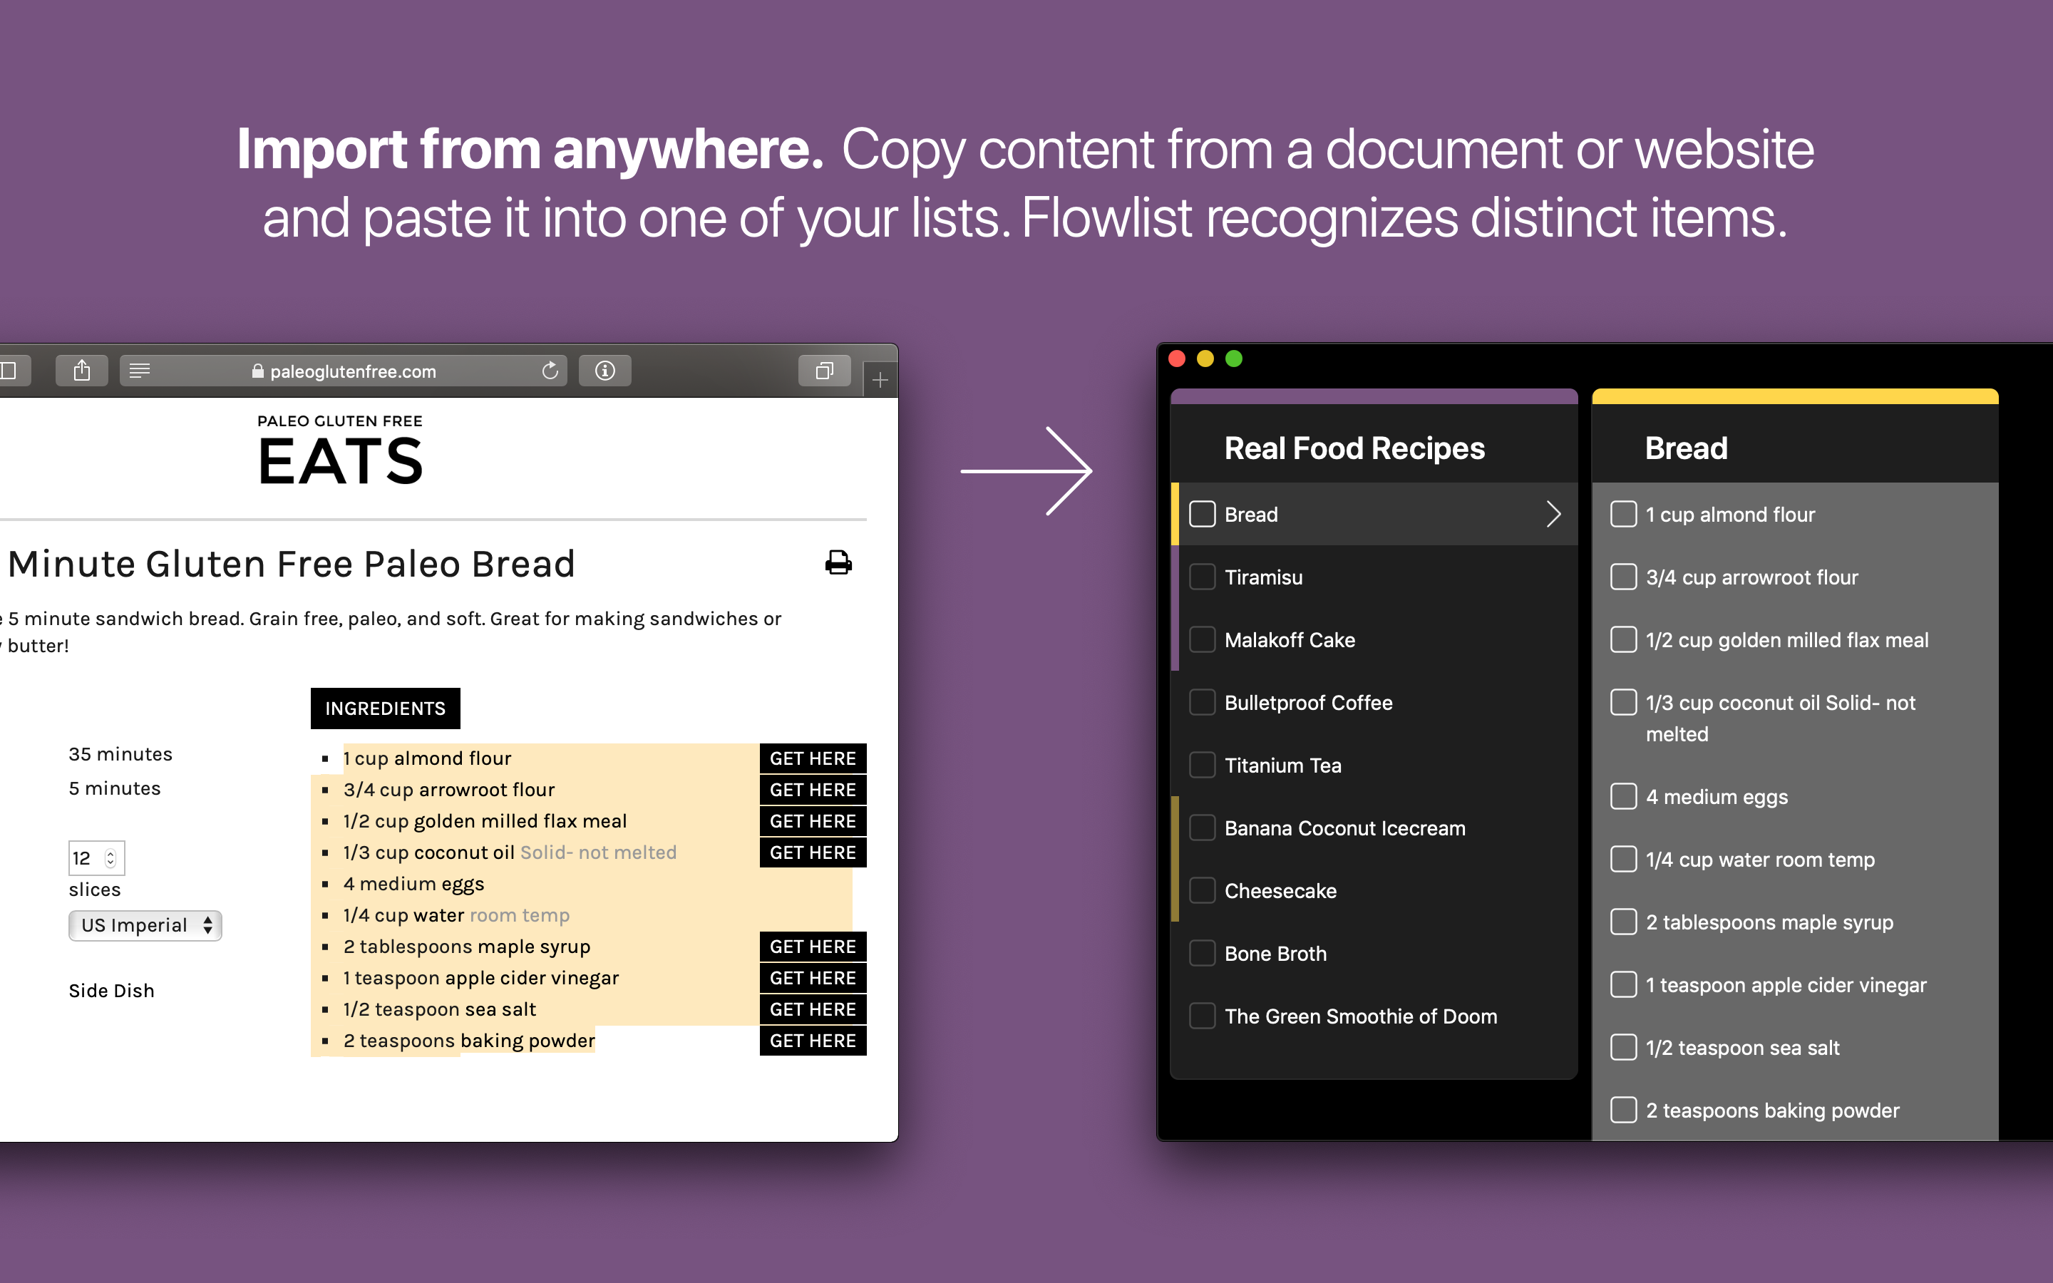
Task: Open a new Safari tab
Action: pyautogui.click(x=880, y=379)
